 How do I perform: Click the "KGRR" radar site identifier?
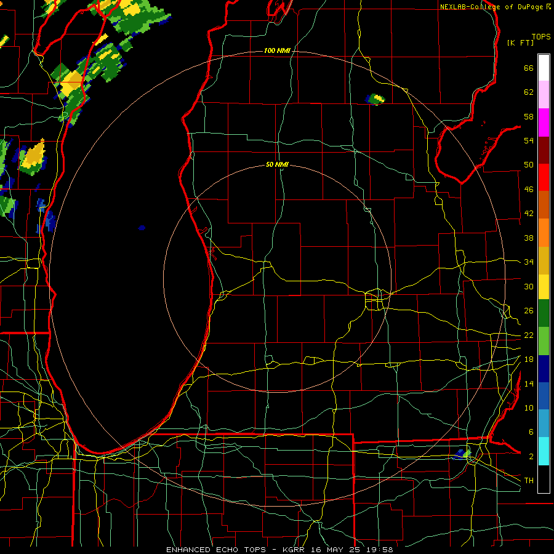294,550
